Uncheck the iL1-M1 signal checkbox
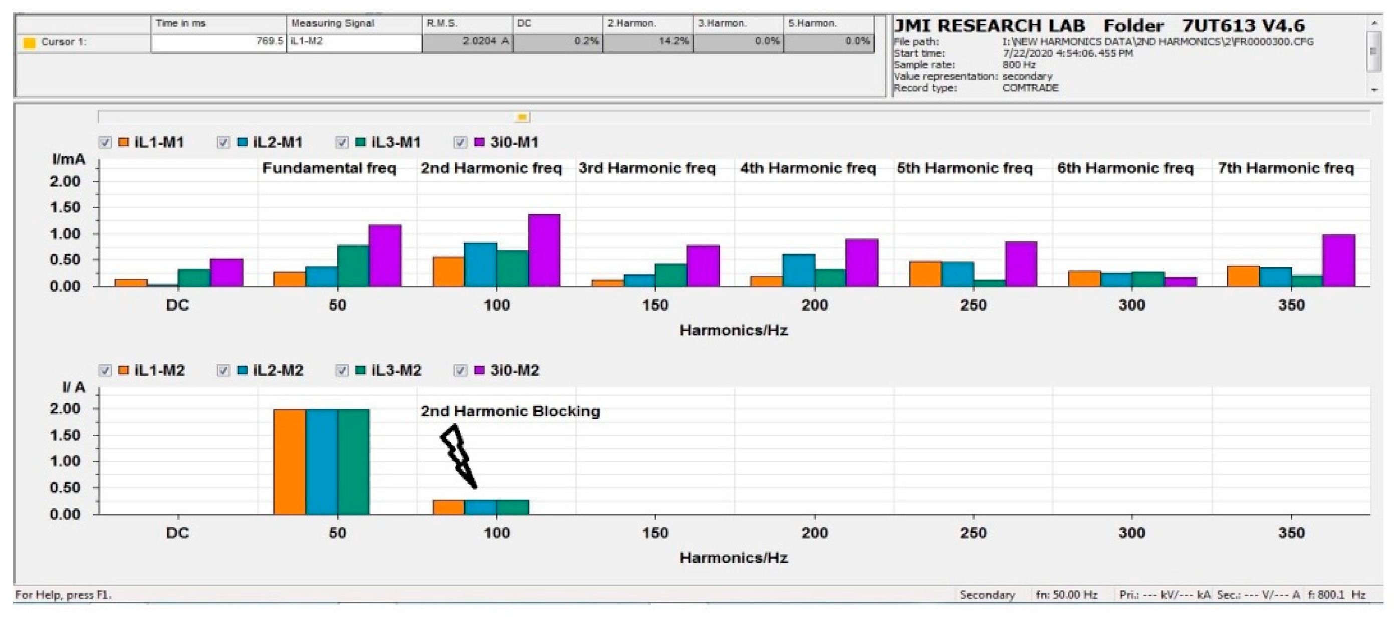Image resolution: width=1394 pixels, height=619 pixels. coord(105,143)
